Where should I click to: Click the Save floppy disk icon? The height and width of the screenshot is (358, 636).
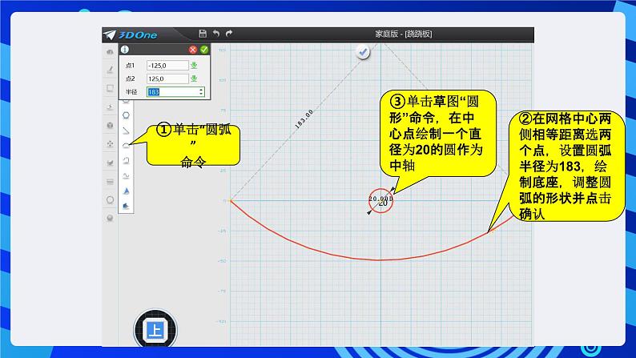coord(203,33)
